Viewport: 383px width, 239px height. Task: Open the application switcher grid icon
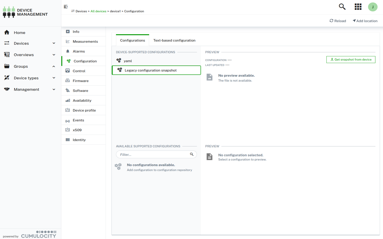coord(358,7)
